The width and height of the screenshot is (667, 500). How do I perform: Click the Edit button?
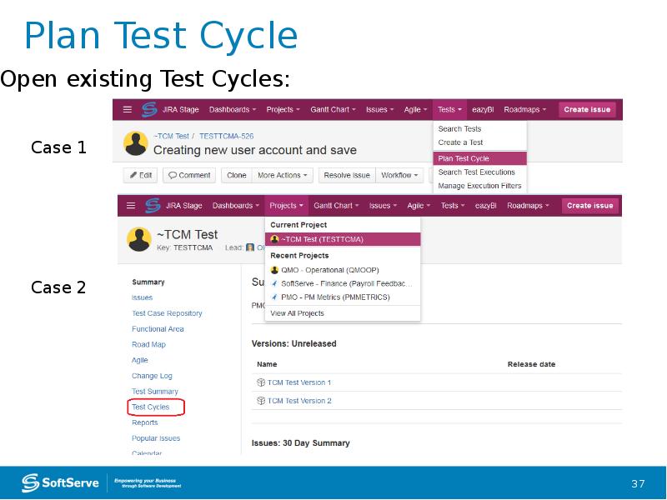[x=141, y=175]
